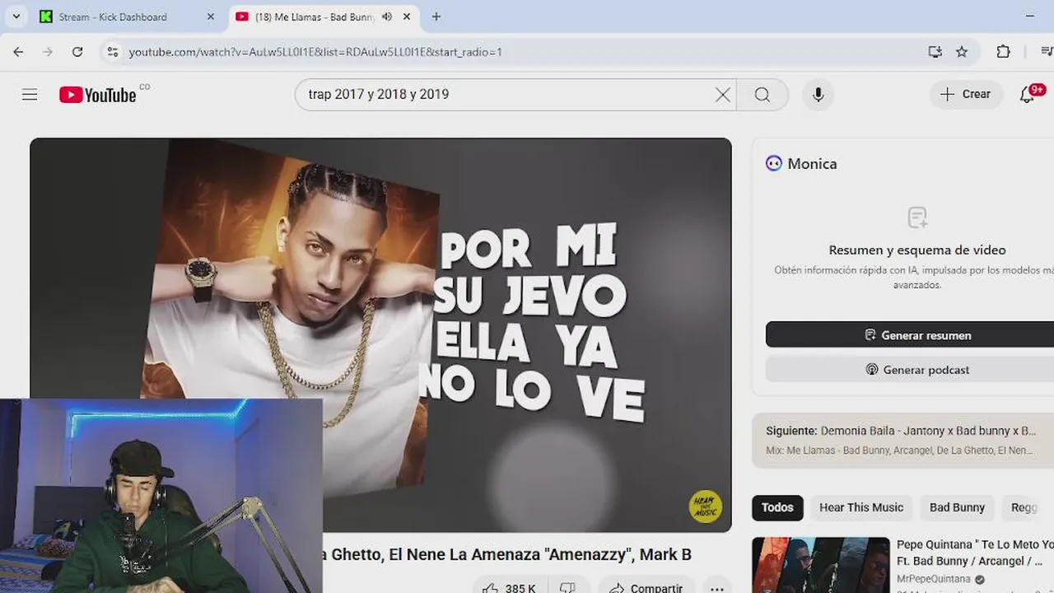Open a new browser tab
The height and width of the screenshot is (593, 1054).
(436, 16)
